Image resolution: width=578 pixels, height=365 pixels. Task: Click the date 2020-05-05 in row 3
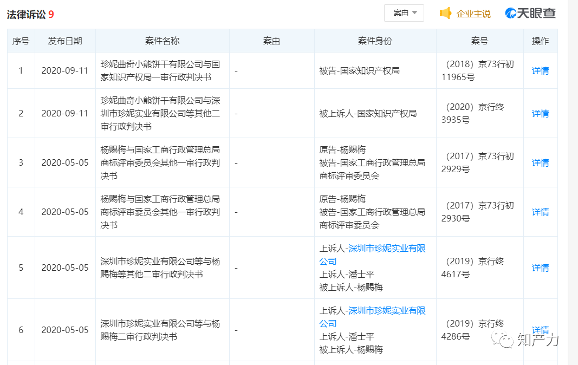coord(65,162)
